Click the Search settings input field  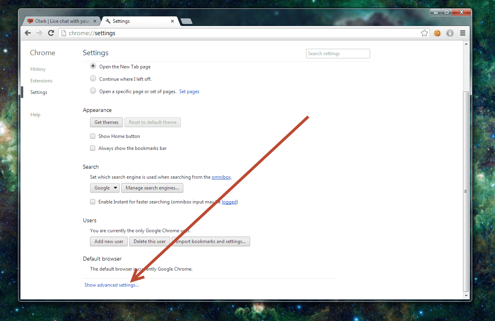point(338,54)
